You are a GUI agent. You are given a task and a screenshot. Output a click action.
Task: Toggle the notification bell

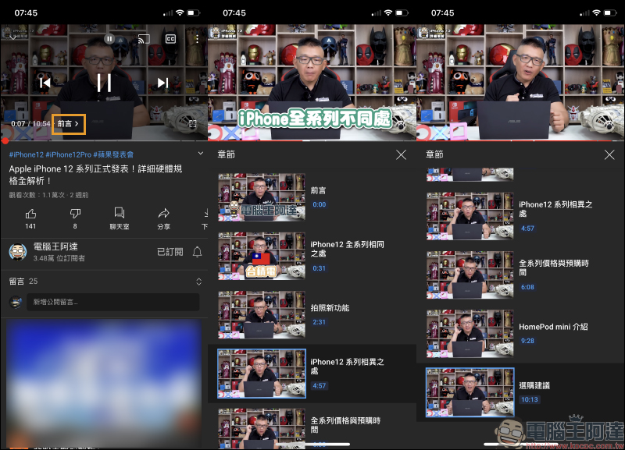(198, 252)
